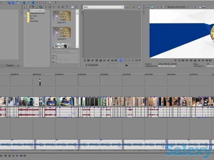The width and height of the screenshot is (214, 160).
Task: Toggle Auto Ripple mode
Action: pos(17,2)
